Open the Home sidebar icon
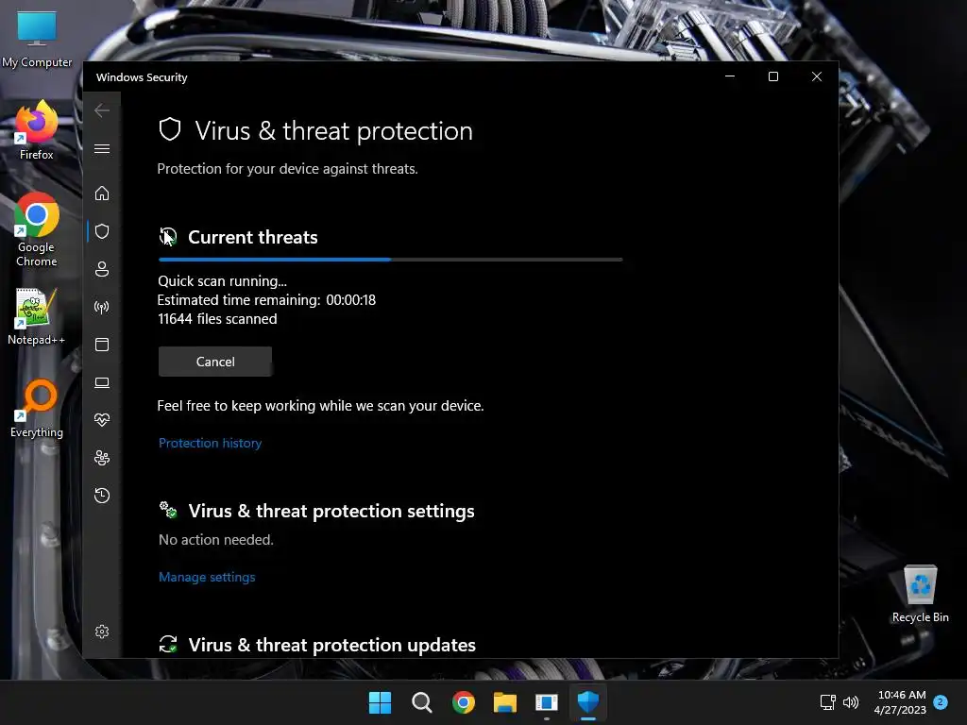967x725 pixels. (x=102, y=193)
